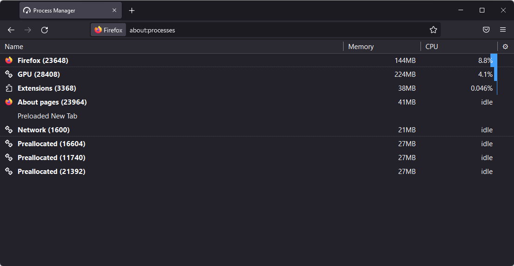Screen dimensions: 514x266
Task: Click the Extensions puzzle piece icon
Action: point(9,88)
